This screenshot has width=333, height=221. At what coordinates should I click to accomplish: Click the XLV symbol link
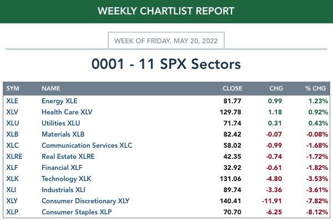(12, 112)
